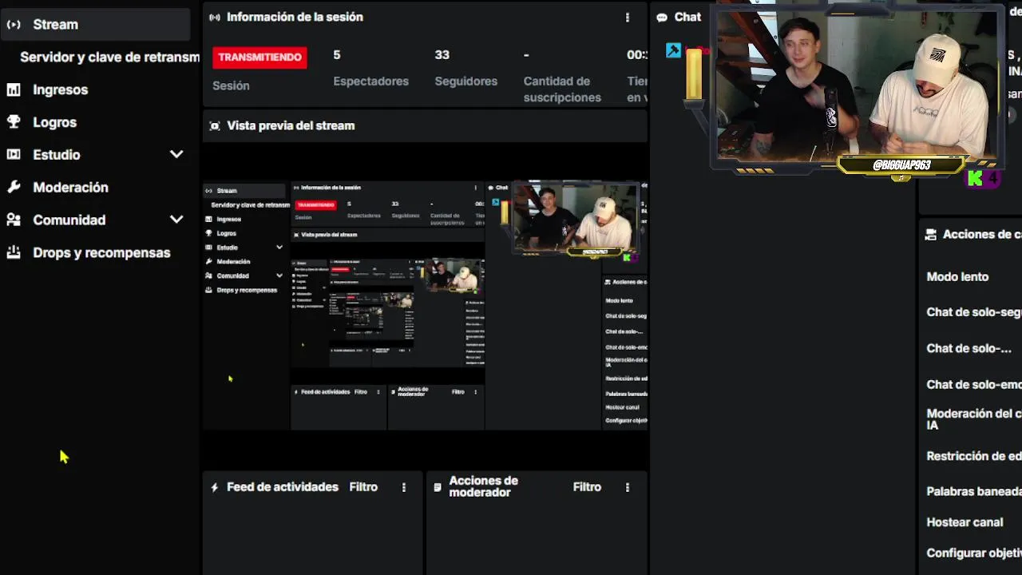Click the Espectadores count 5
The height and width of the screenshot is (575, 1022).
pyautogui.click(x=337, y=55)
